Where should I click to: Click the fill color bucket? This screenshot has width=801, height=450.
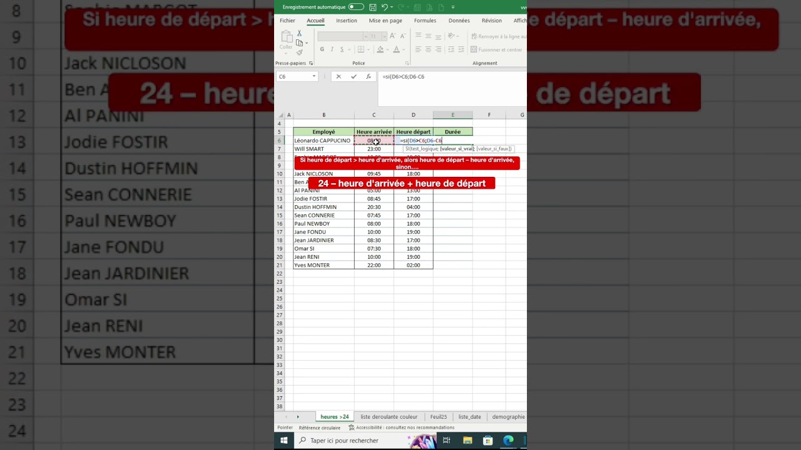(x=379, y=49)
